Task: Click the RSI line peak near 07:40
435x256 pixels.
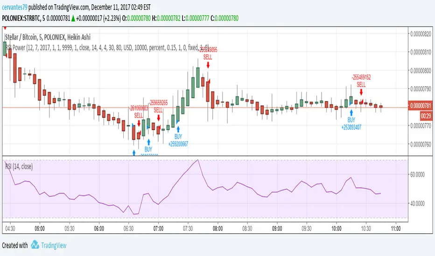Action: click(197, 160)
